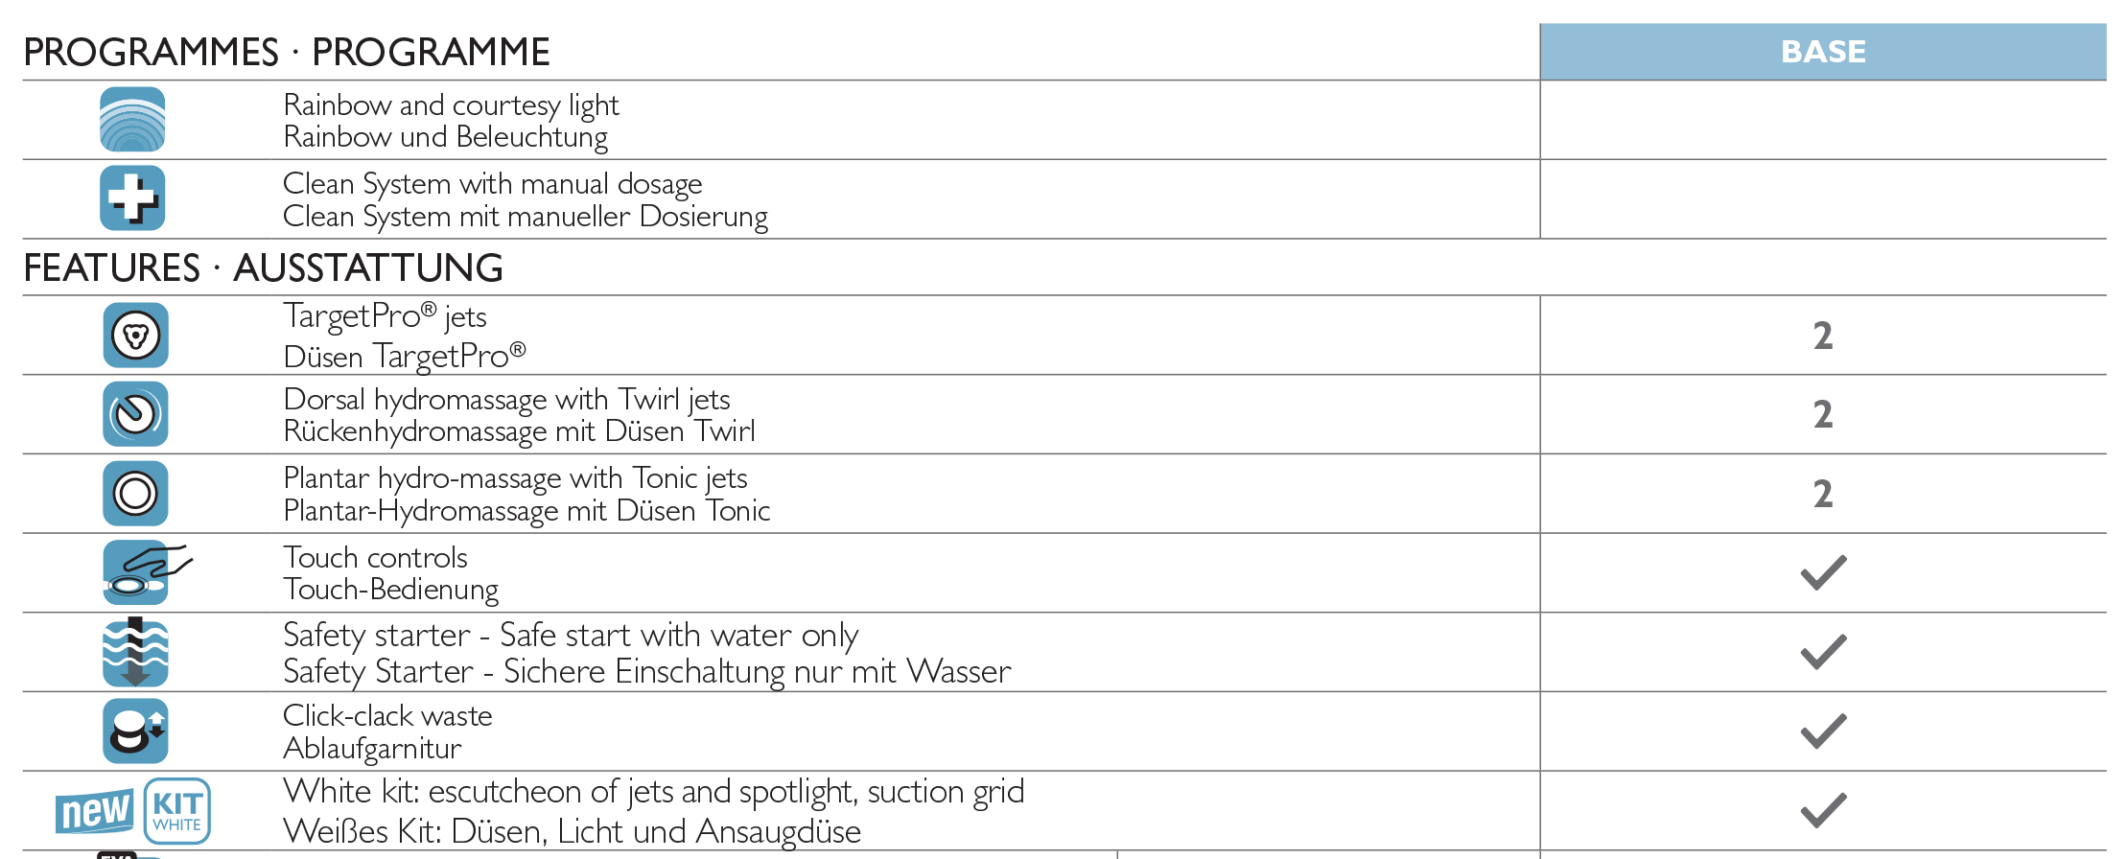
Task: Click the Twirl jets dorsal hydromassage icon
Action: [135, 414]
